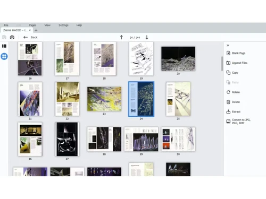This screenshot has height=199, width=266.
Task: Click the Delete trash icon
Action: coord(228,102)
